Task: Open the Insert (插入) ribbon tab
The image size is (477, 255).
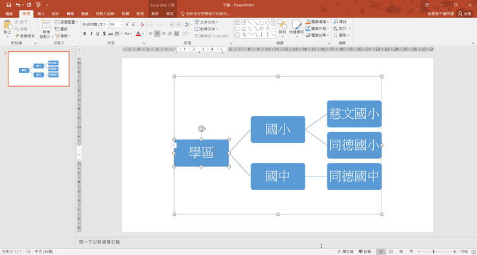Action: coord(41,13)
